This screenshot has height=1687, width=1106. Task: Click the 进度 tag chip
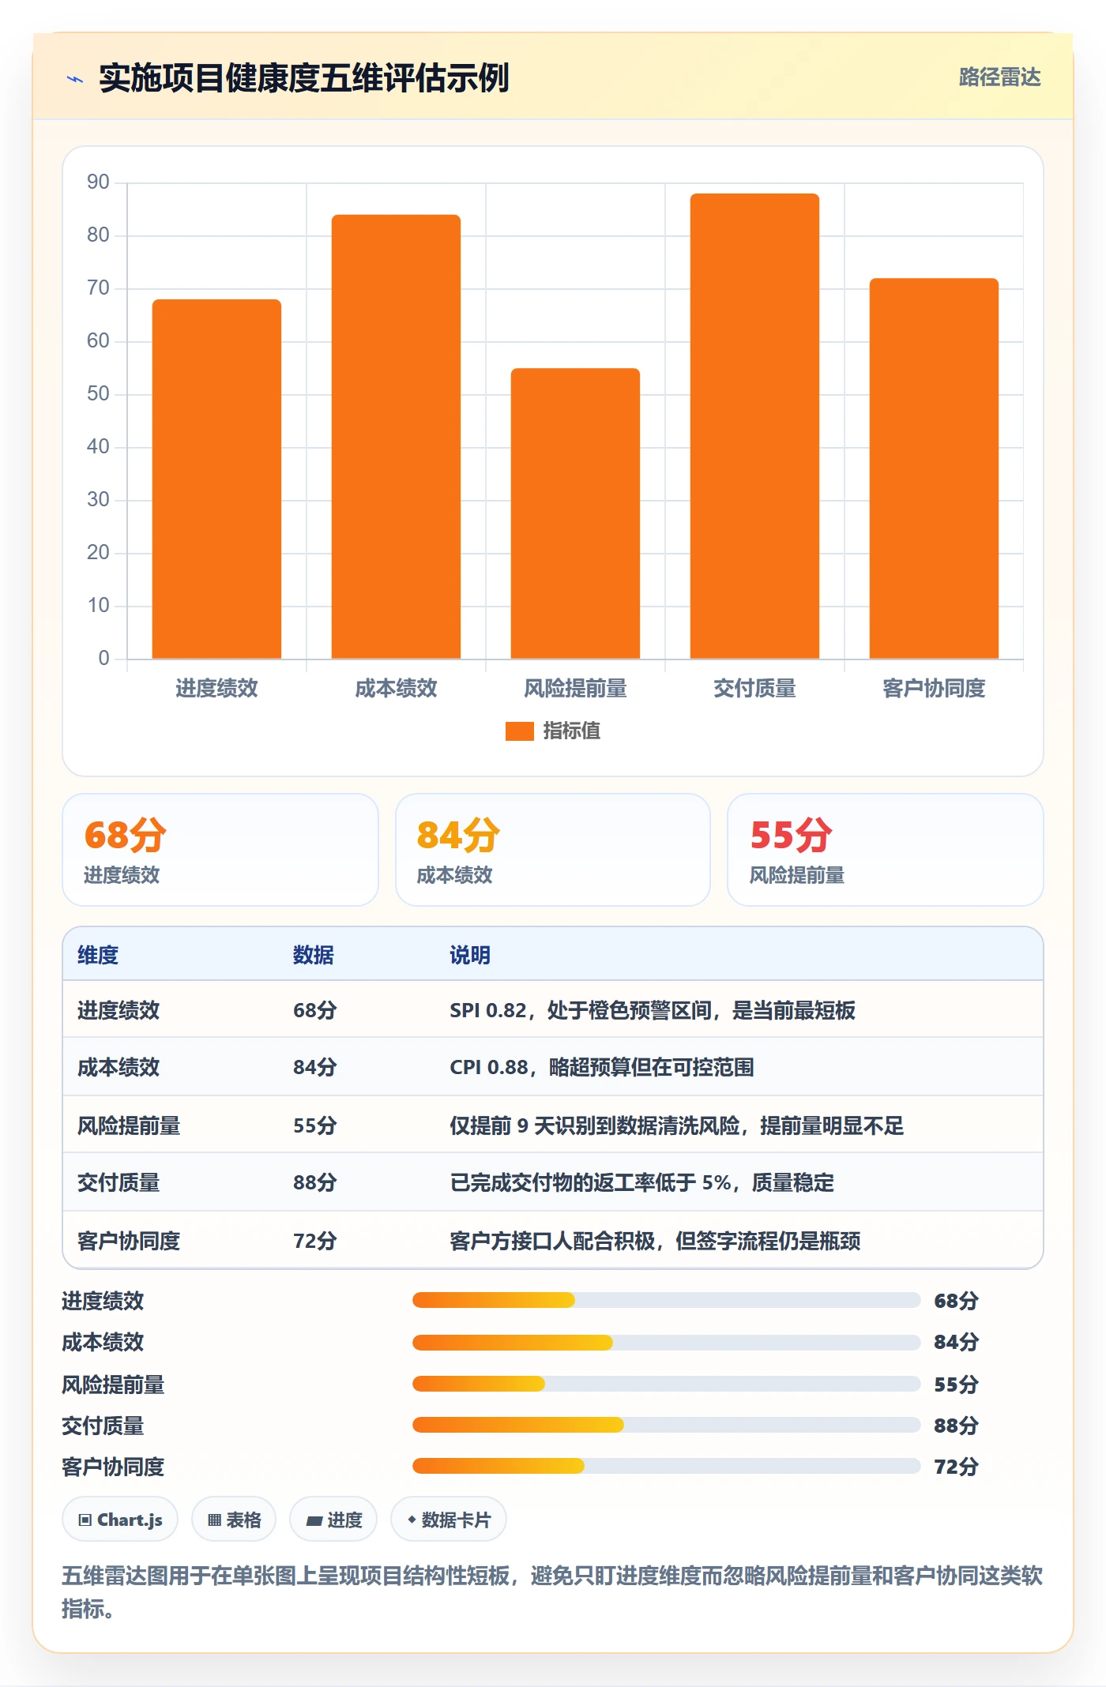[x=333, y=1520]
